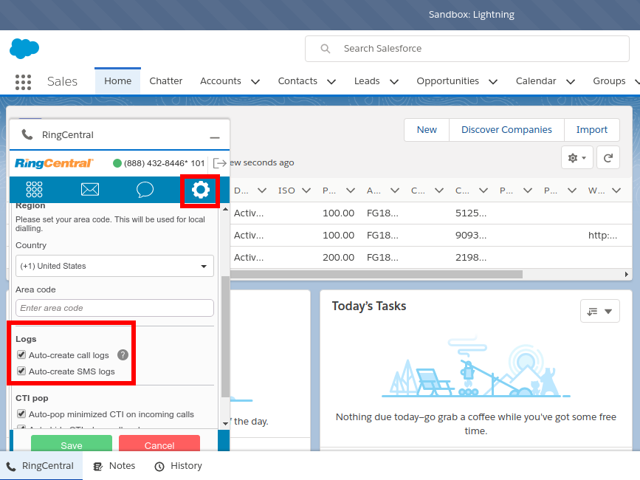
Task: Open the Notes utility bar item
Action: (x=114, y=466)
